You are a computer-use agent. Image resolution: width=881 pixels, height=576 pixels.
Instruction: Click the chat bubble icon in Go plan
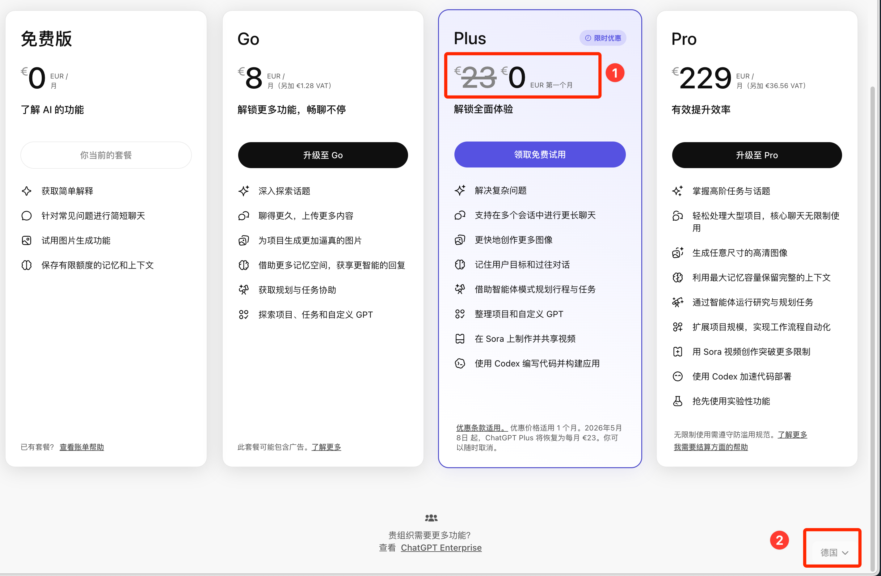[x=243, y=216]
